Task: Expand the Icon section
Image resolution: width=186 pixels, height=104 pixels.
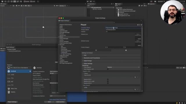Action: point(111,55)
